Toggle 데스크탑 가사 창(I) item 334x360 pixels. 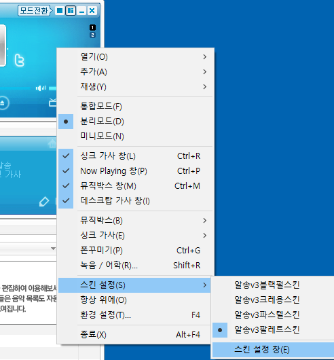click(135, 200)
